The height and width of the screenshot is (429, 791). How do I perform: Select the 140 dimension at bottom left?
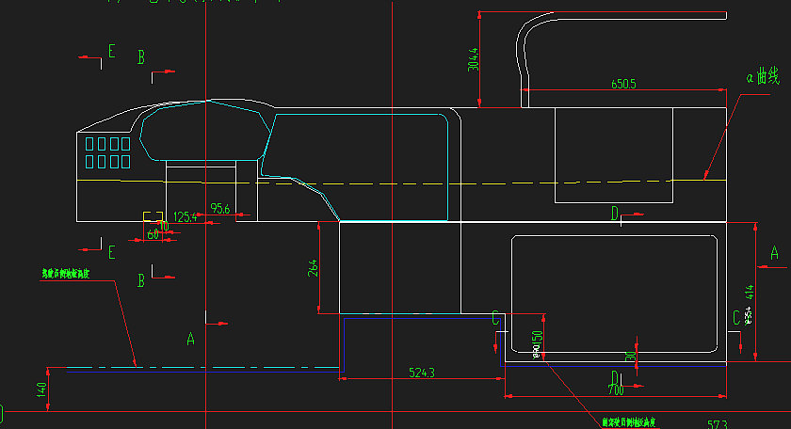coord(40,390)
